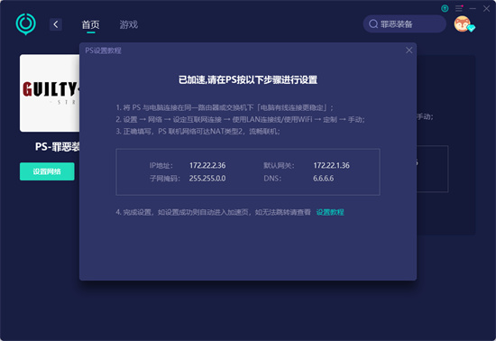Click the 设置网络 button
Viewport: 496px width, 341px height.
[47, 171]
